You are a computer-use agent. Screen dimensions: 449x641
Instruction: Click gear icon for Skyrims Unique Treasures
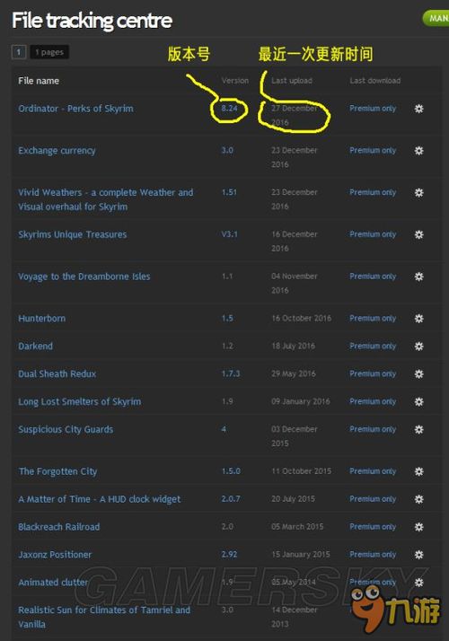tap(418, 234)
